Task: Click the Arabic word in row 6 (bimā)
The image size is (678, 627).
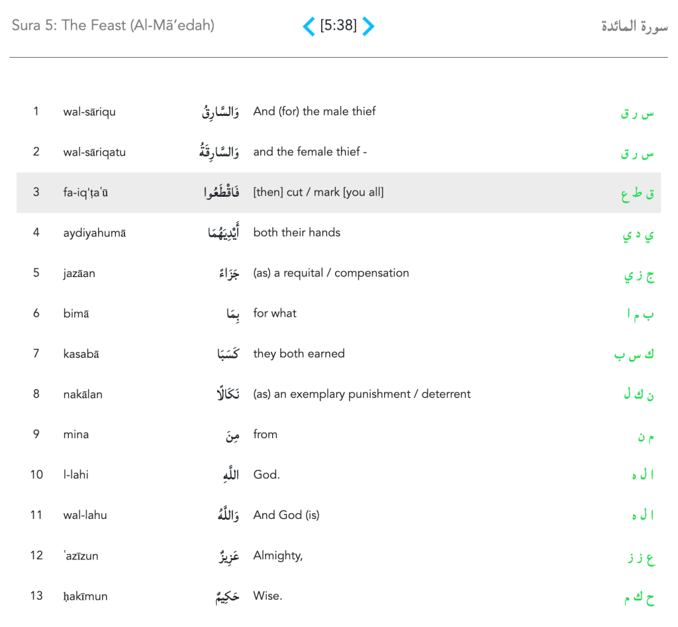Action: [232, 314]
